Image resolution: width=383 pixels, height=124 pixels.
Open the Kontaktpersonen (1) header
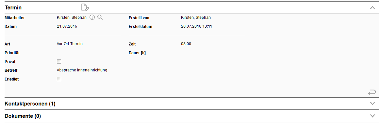[x=30, y=104]
